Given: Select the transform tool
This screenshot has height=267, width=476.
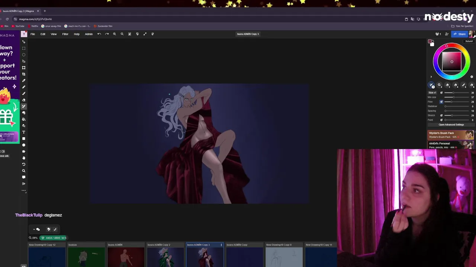Looking at the screenshot, I should [24, 67].
